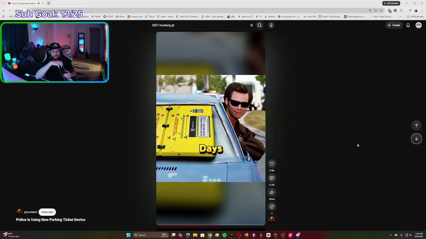
Task: Start a voice search with the microphone
Action: pyautogui.click(x=271, y=25)
